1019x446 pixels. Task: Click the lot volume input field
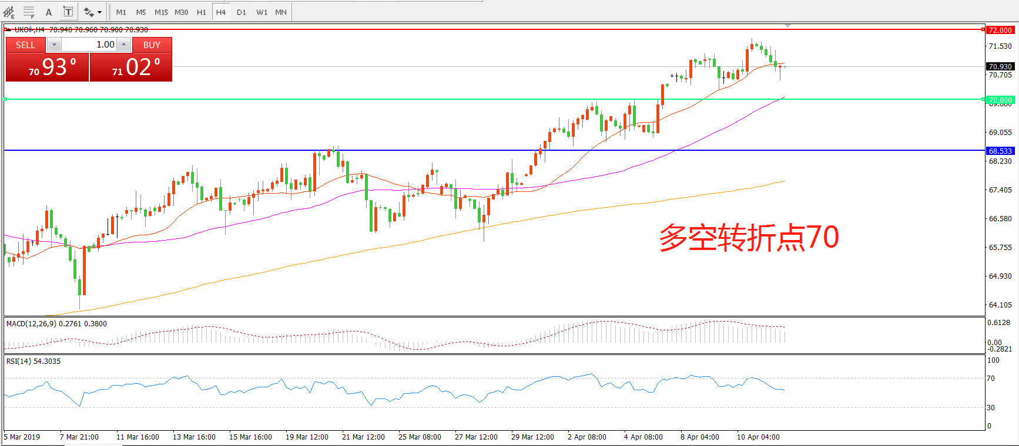[x=89, y=45]
